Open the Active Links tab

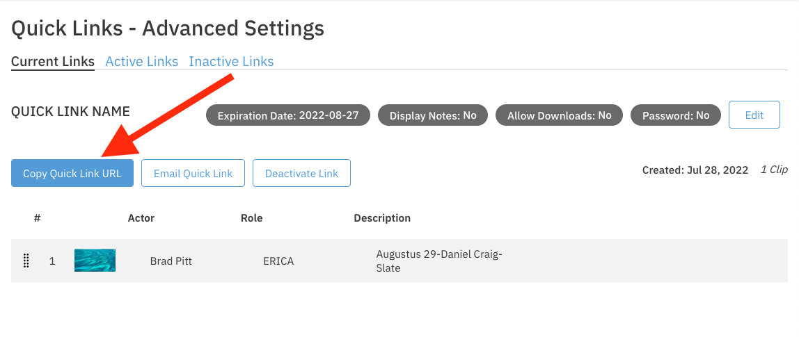(141, 61)
